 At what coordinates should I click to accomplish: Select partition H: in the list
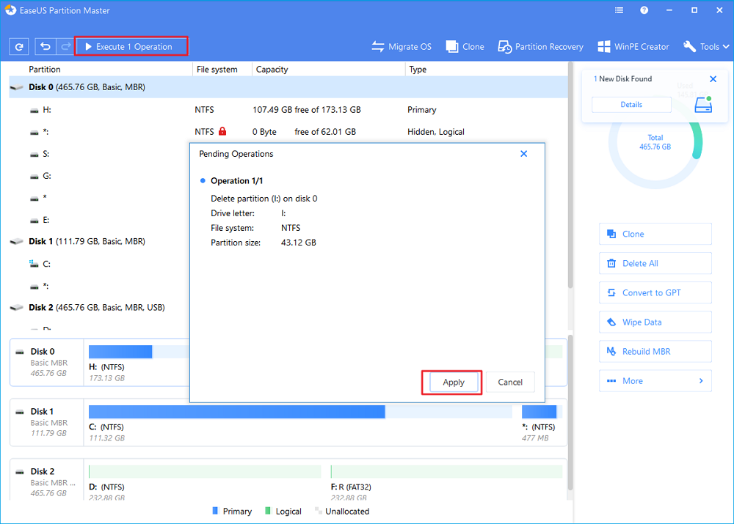click(x=288, y=110)
